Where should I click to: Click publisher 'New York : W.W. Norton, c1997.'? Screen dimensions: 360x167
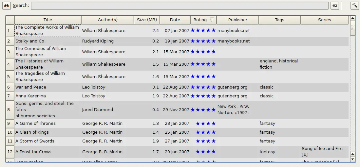tap(233, 110)
